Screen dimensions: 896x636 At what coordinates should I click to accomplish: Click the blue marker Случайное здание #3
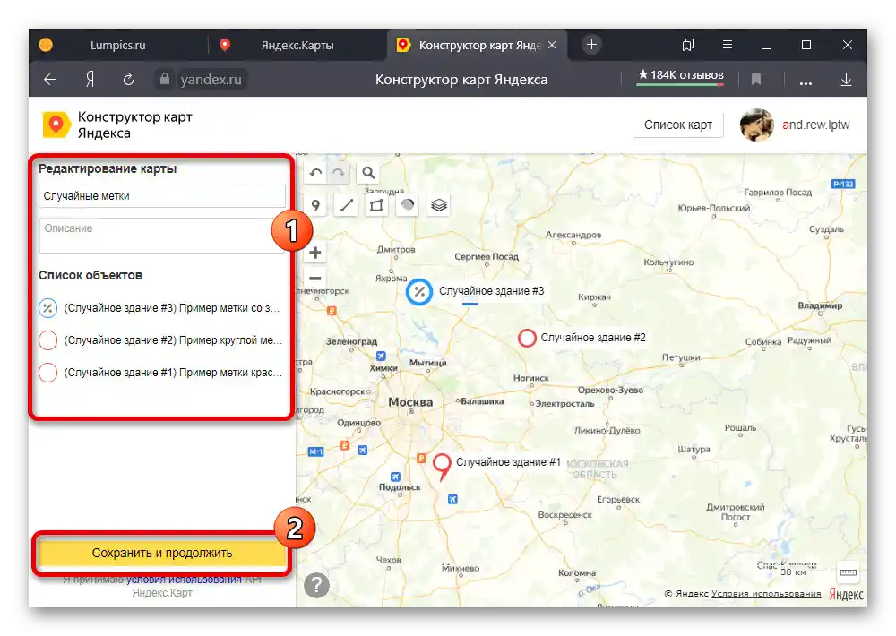click(x=418, y=292)
